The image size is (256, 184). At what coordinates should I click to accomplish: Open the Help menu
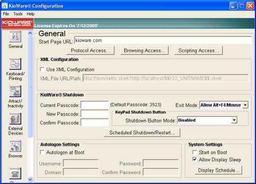click(x=31, y=14)
